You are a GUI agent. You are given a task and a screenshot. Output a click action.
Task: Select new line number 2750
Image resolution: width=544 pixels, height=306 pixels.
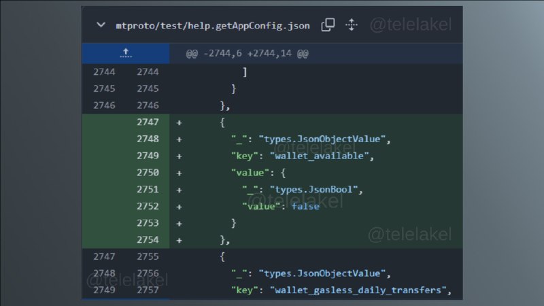pos(148,173)
